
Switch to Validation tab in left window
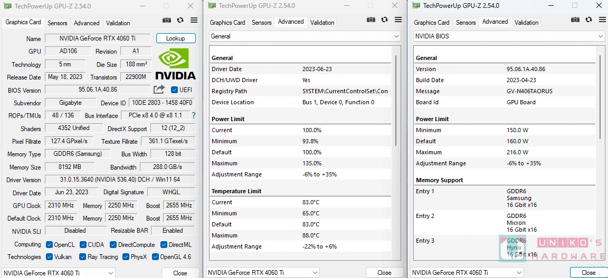click(x=118, y=23)
